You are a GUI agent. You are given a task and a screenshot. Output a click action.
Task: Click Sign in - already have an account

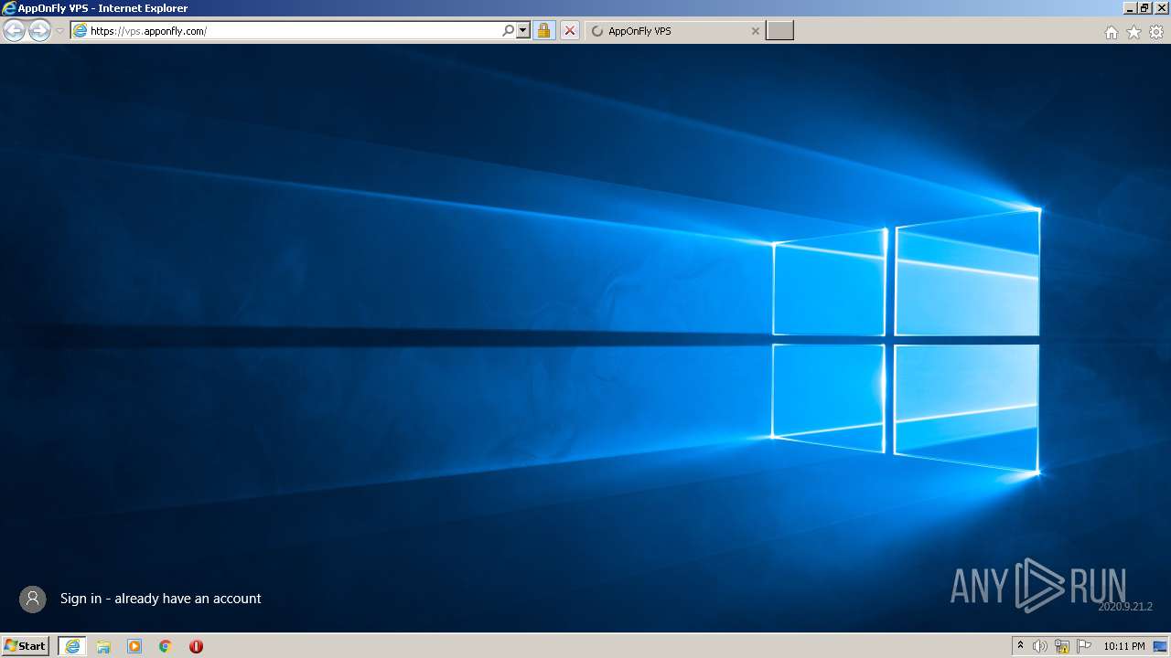tap(161, 599)
